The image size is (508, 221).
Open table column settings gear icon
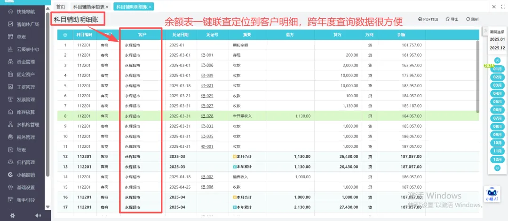(65, 35)
